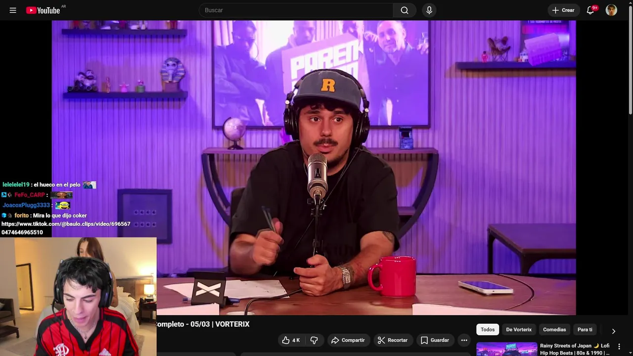Open Rainy Streets of Japan video thumbnail
The image size is (633, 356).
(507, 349)
